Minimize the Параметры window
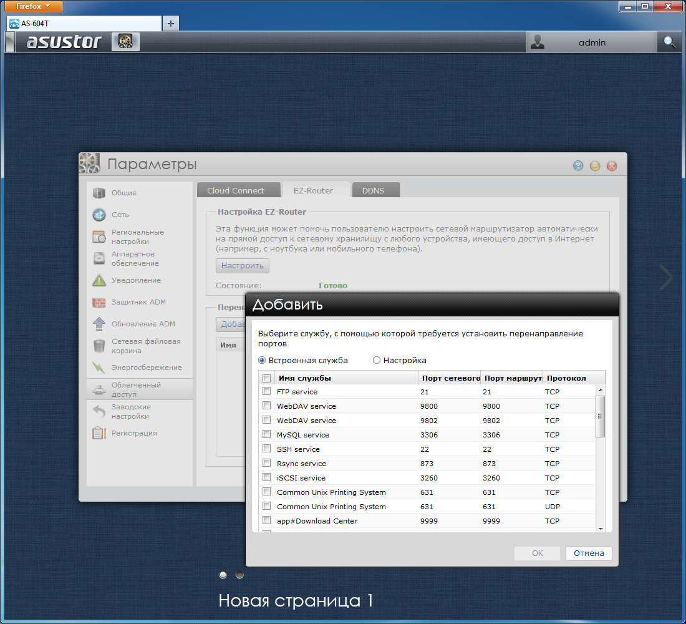Viewport: 686px width, 624px height. (x=595, y=165)
